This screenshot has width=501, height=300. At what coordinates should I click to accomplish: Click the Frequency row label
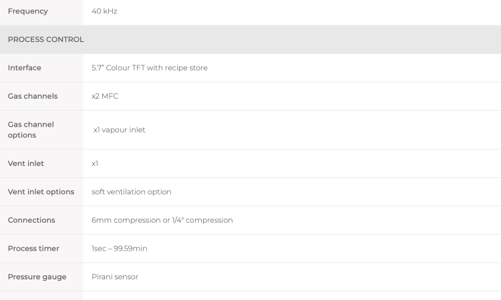tap(28, 11)
